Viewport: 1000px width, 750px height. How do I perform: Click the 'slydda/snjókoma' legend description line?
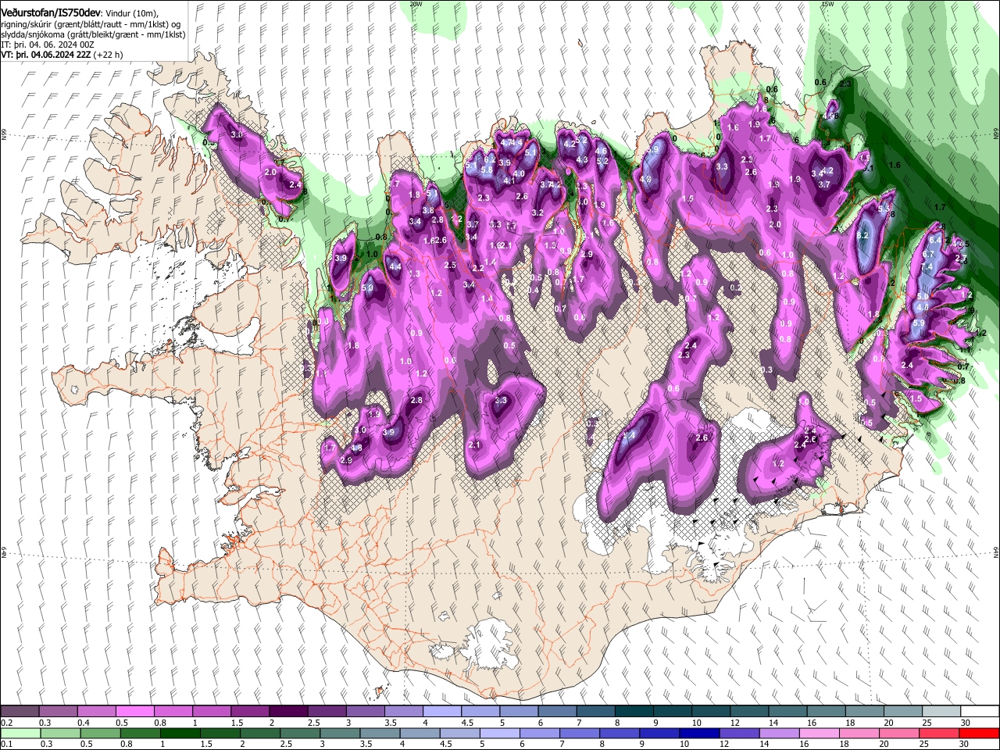(x=94, y=35)
